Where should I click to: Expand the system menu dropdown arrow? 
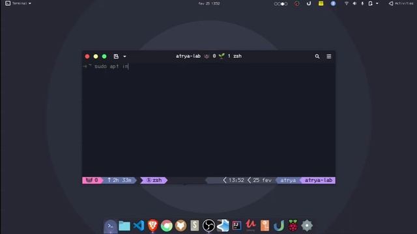(377, 3)
